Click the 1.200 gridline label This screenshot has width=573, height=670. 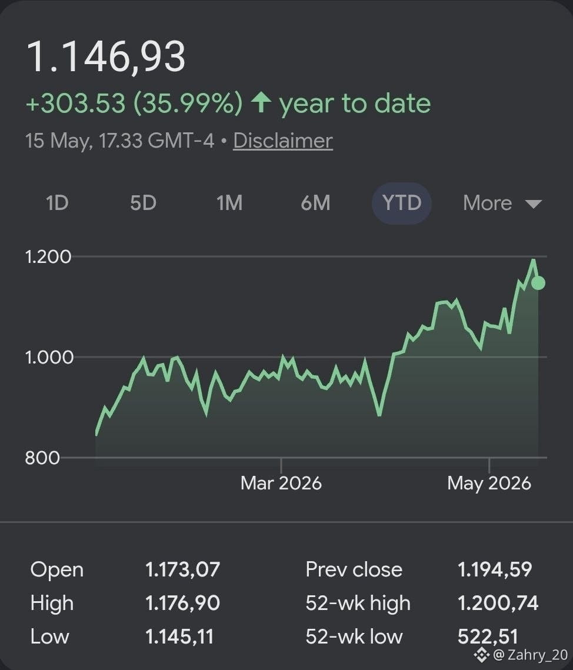pyautogui.click(x=48, y=257)
